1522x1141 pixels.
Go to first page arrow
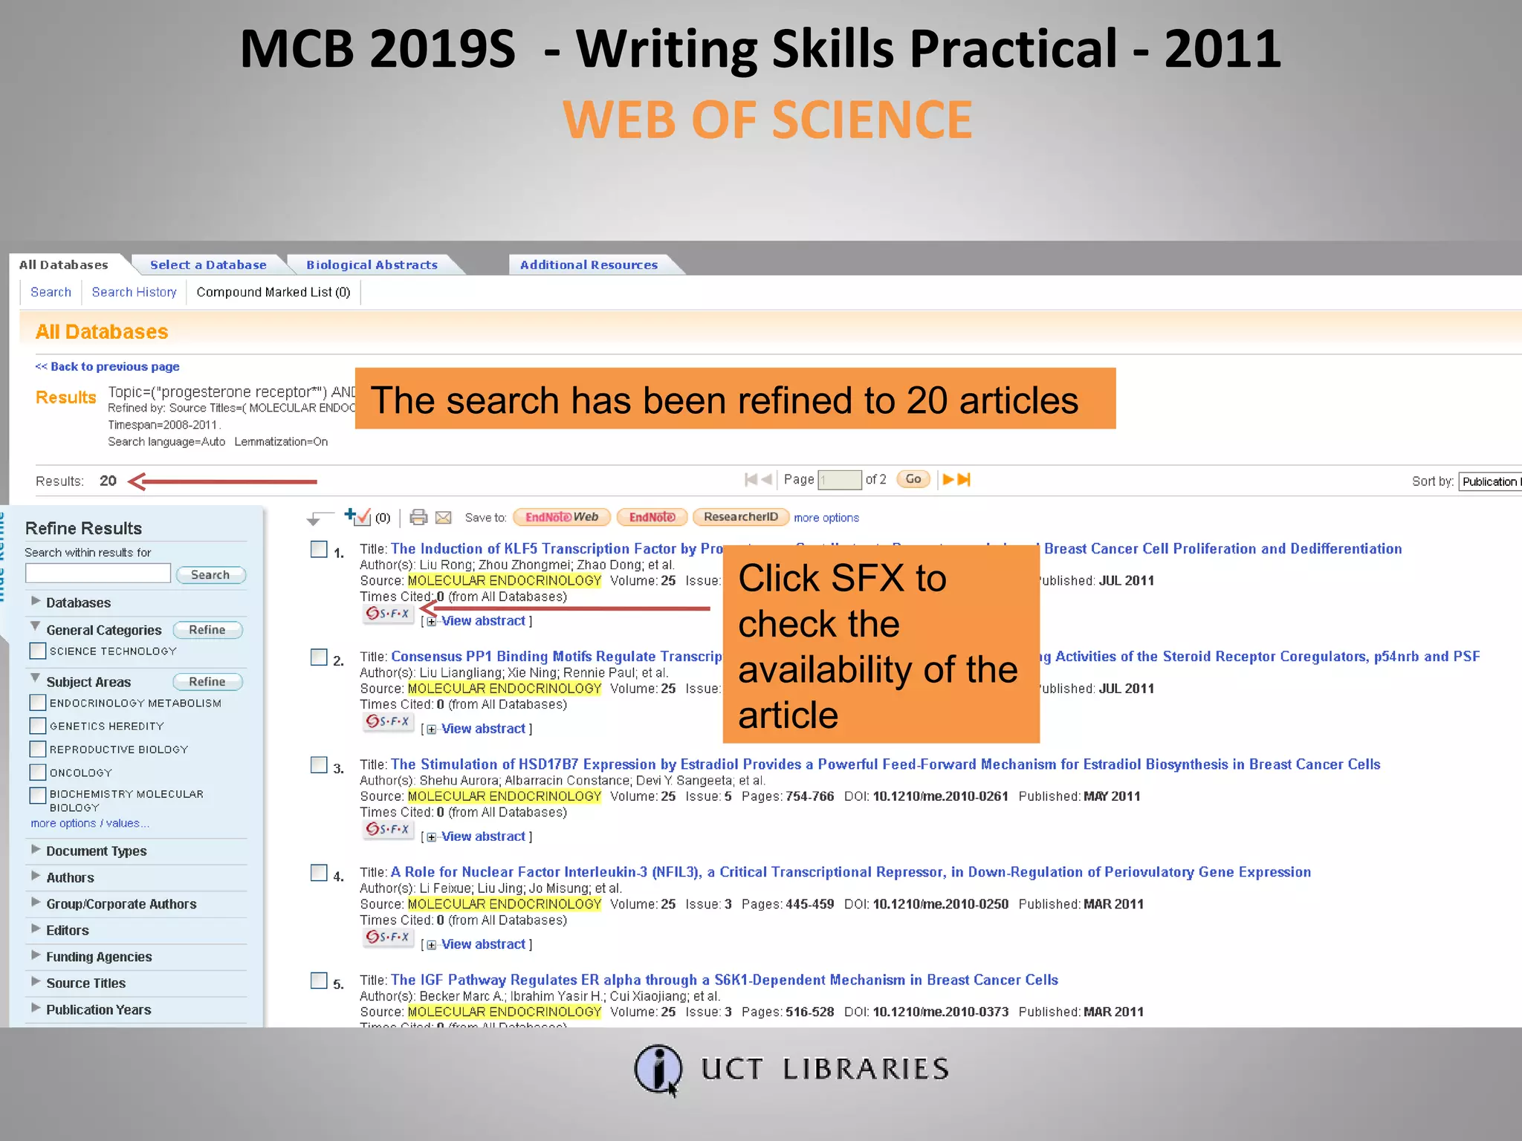(751, 480)
